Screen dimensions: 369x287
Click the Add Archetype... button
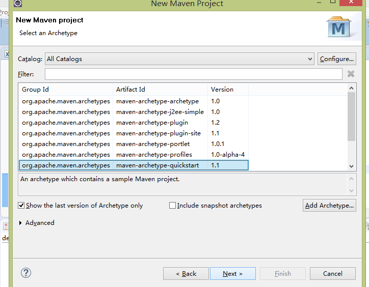tap(329, 206)
